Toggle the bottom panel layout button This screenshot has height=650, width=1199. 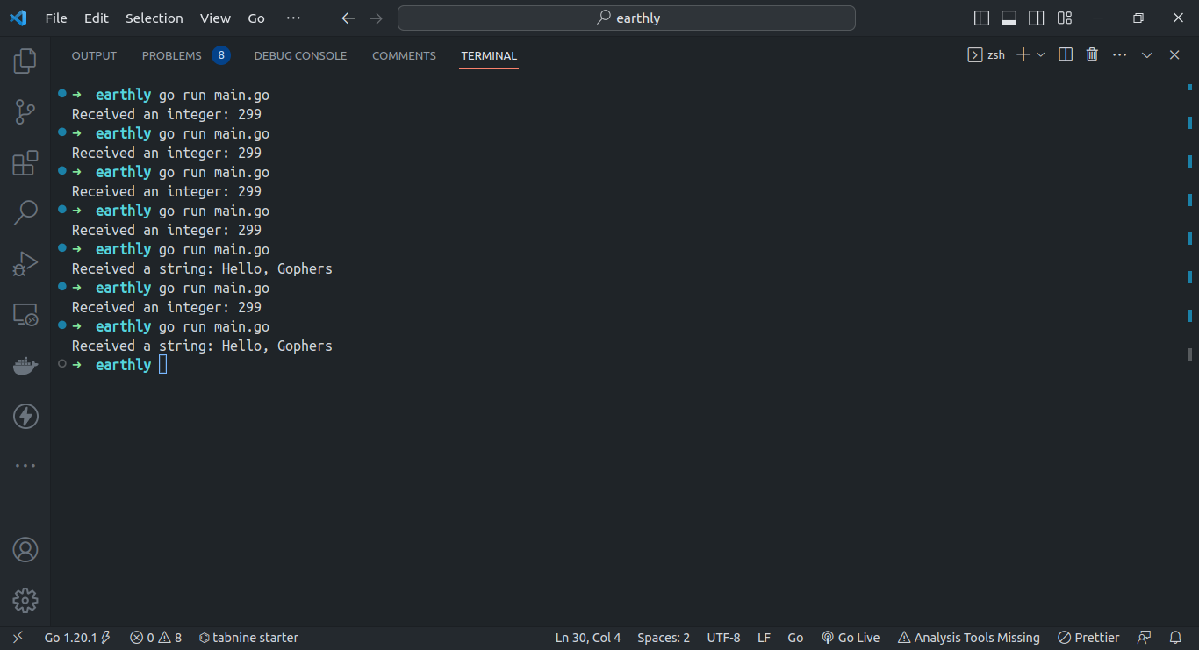1009,18
